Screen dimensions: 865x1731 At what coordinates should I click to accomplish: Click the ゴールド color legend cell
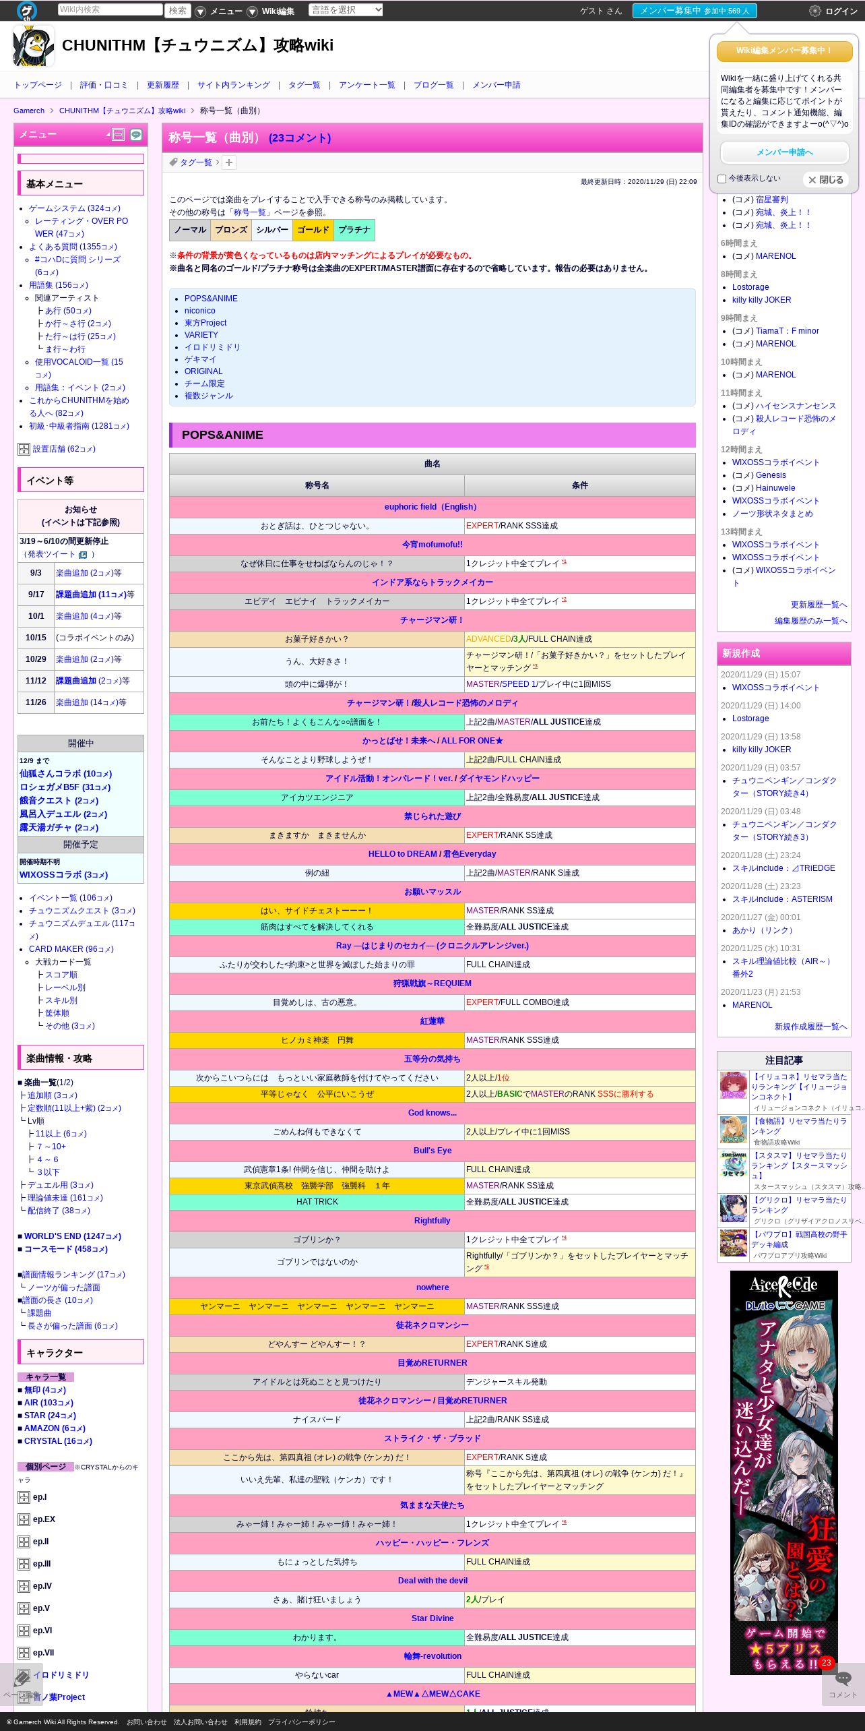pyautogui.click(x=313, y=230)
